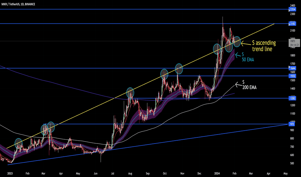This screenshot has width=301, height=177.
Task: Click the Aug label on time axis
Action: (130, 173)
